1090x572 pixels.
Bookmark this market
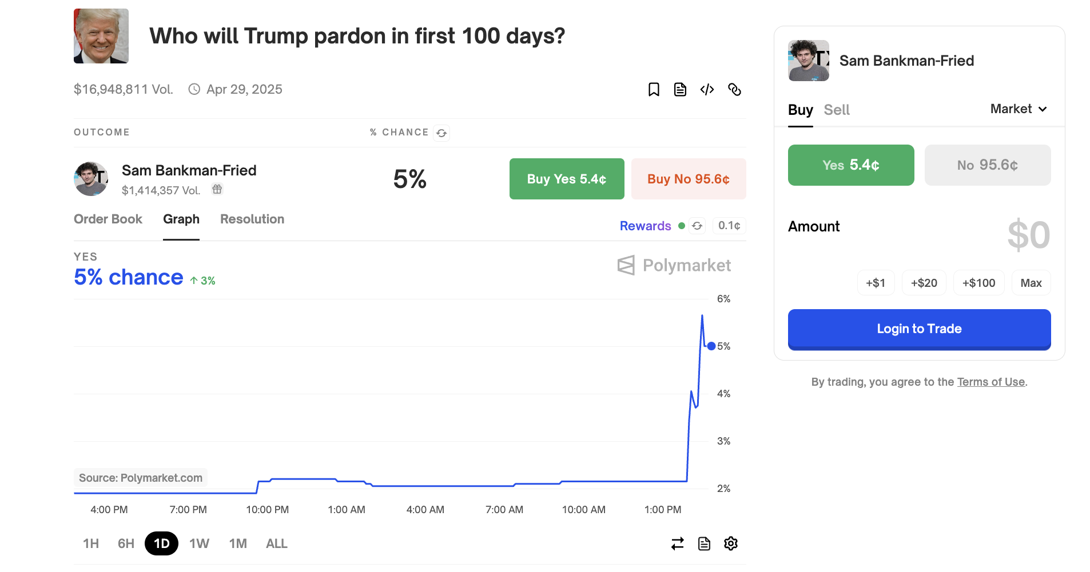[654, 90]
